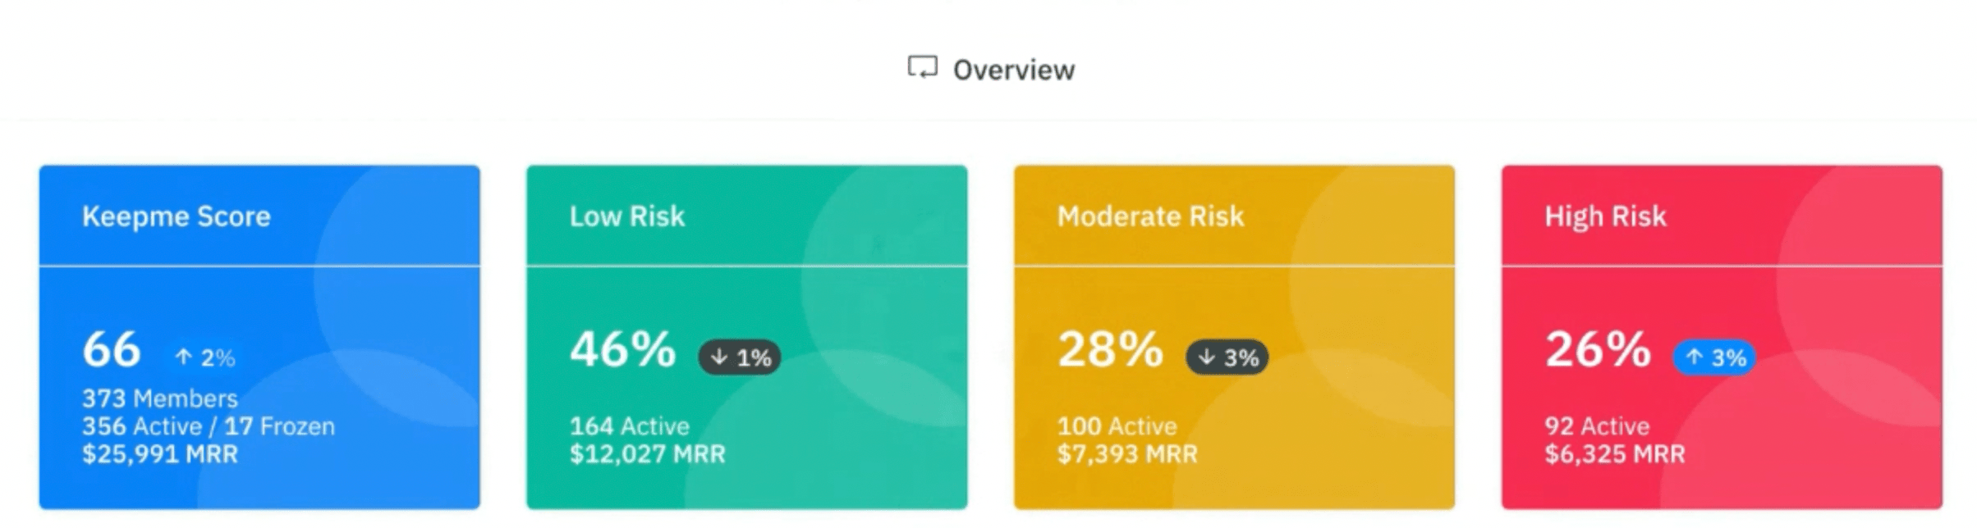Open the High Risk card title
1977x528 pixels.
tap(1605, 216)
